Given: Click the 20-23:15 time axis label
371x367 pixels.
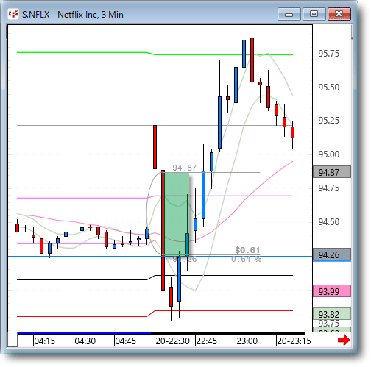Looking at the screenshot, I should click(294, 341).
